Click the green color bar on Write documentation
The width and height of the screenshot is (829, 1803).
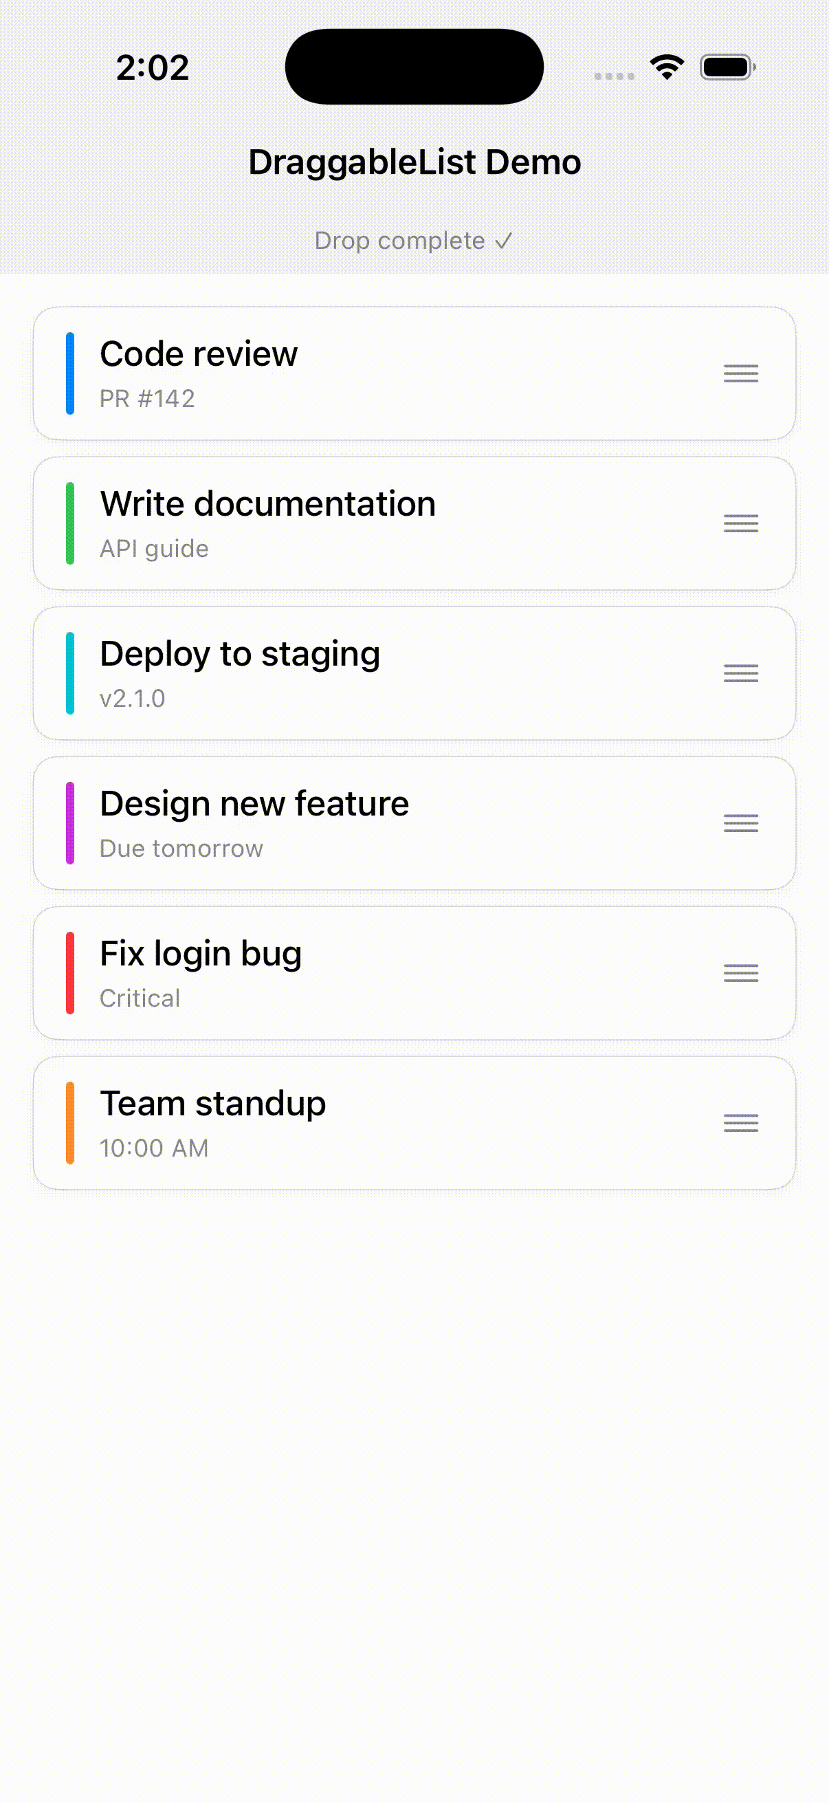[x=70, y=523]
